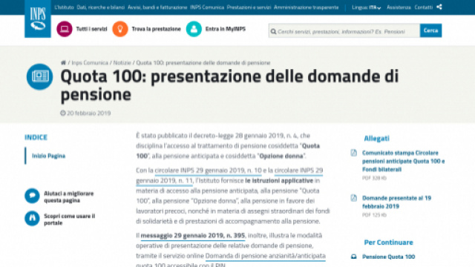Click the Scopri come usare binoculars icon

pyautogui.click(x=32, y=219)
